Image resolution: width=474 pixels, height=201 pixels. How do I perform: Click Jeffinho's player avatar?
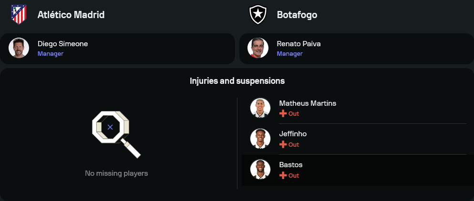[x=260, y=139]
